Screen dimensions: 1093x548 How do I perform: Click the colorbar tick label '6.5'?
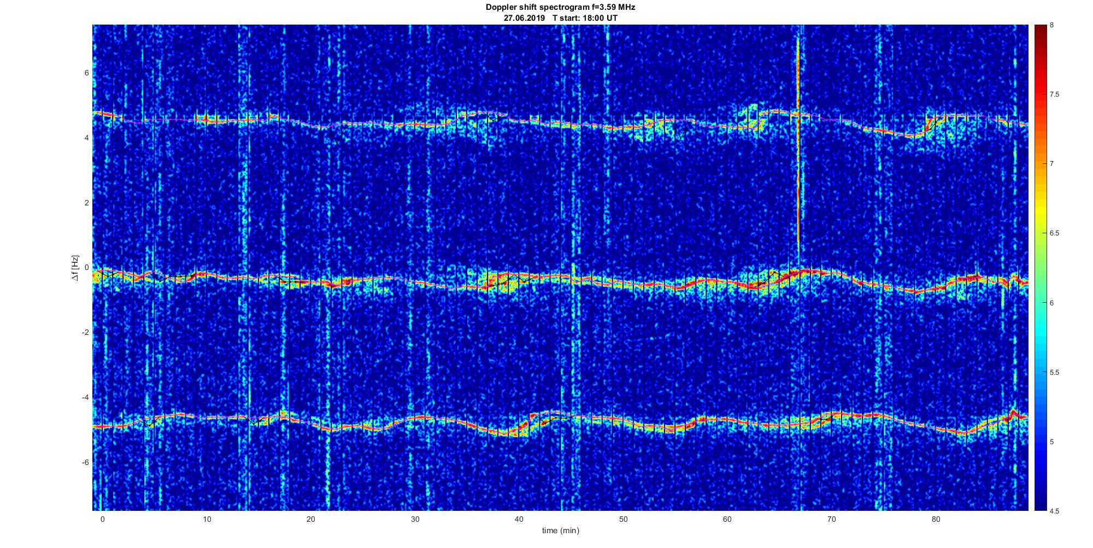pos(1055,233)
